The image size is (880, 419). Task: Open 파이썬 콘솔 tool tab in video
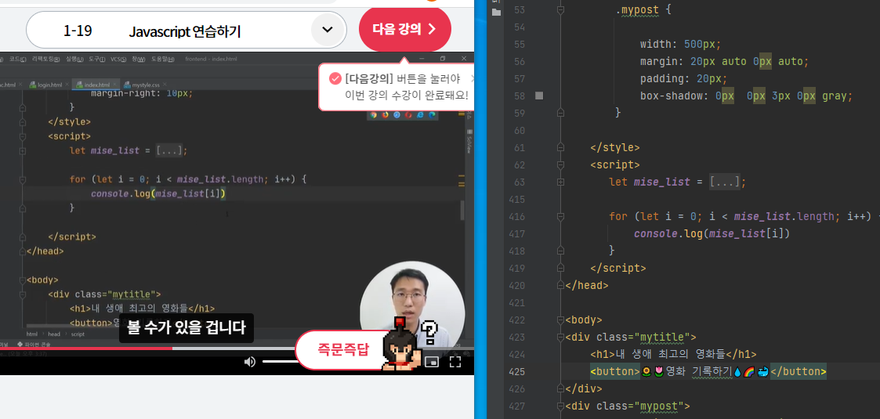tap(34, 344)
